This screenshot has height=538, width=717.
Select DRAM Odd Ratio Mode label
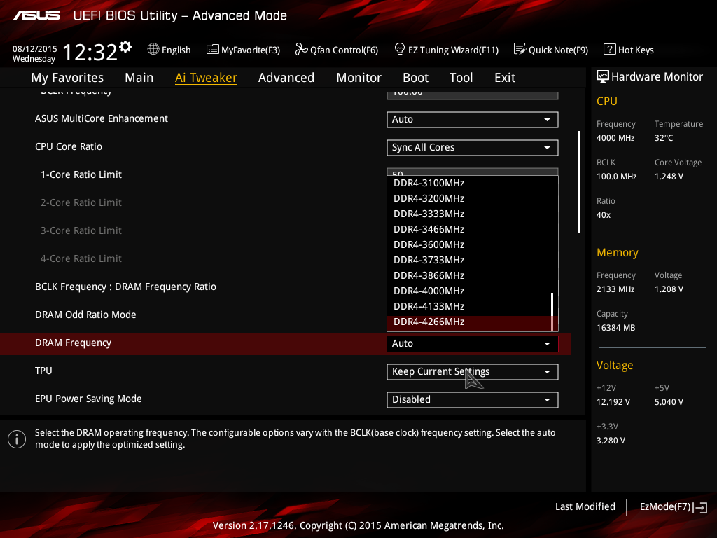click(x=85, y=315)
